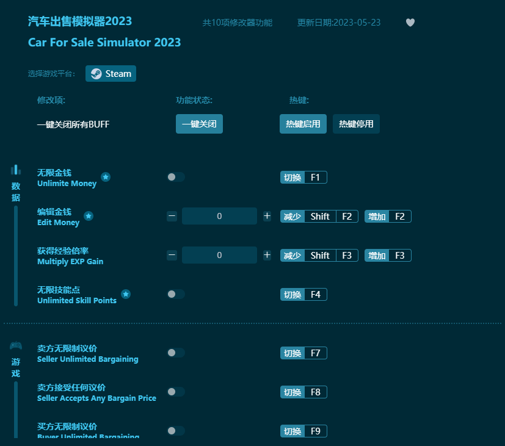Toggle Unlimite Money switch
The height and width of the screenshot is (446, 505).
click(x=176, y=177)
